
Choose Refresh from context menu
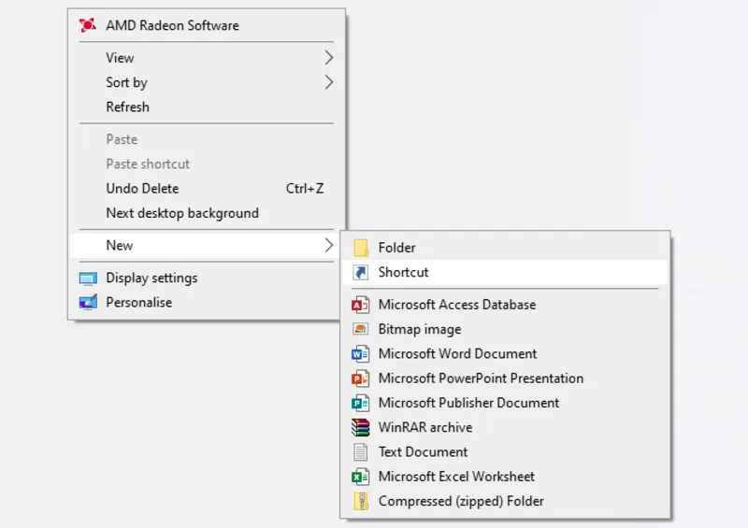click(207, 107)
